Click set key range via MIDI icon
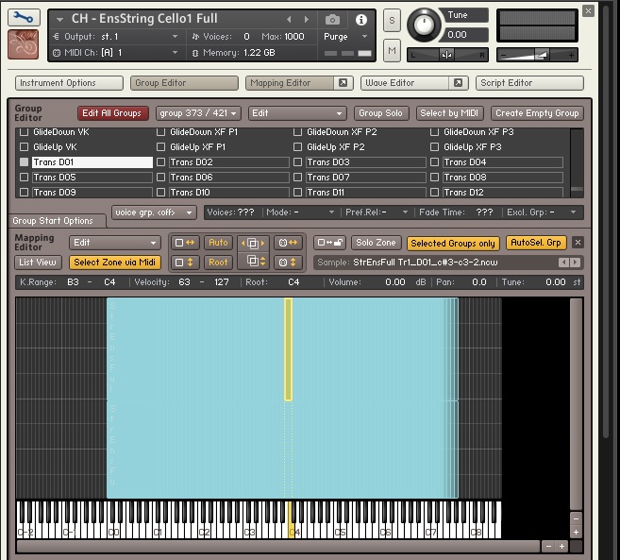Viewport: 620px width, 560px height. [288, 243]
